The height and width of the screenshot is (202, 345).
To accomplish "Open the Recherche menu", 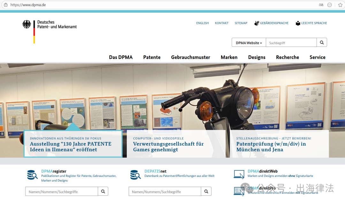I will click(287, 57).
